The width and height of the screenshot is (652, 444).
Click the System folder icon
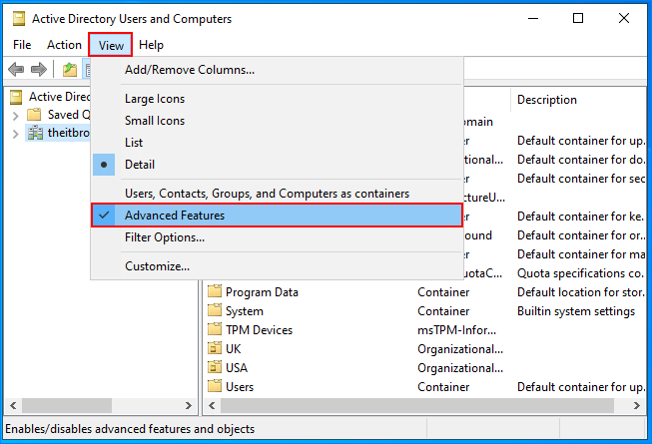(215, 310)
